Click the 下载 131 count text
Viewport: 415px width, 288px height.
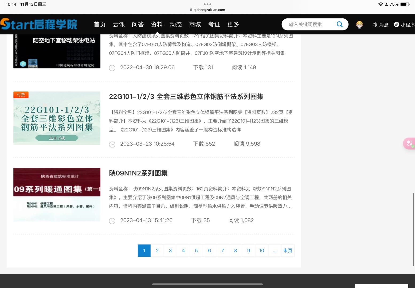[203, 67]
